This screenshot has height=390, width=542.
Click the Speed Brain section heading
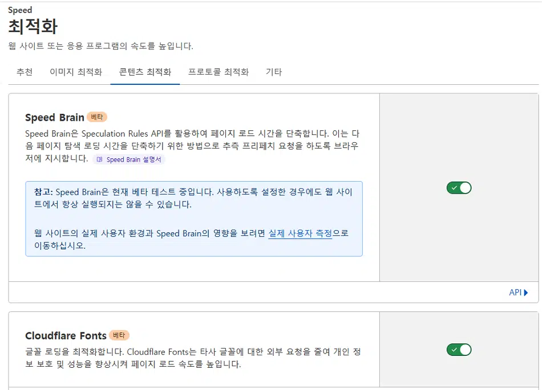click(55, 118)
